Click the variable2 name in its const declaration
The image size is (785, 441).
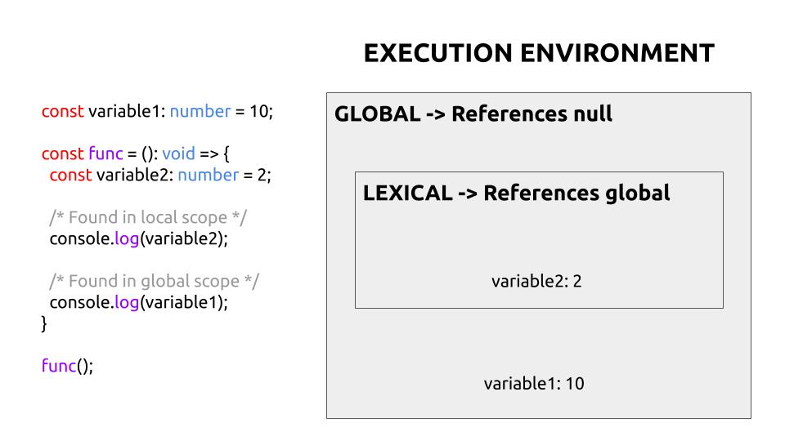click(x=132, y=175)
